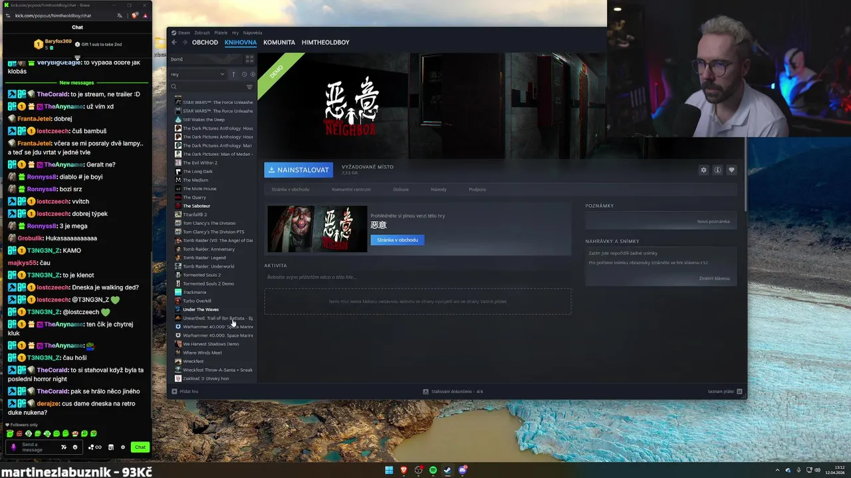Open Brave browser from taskbar
This screenshot has height=478, width=851.
[x=404, y=470]
